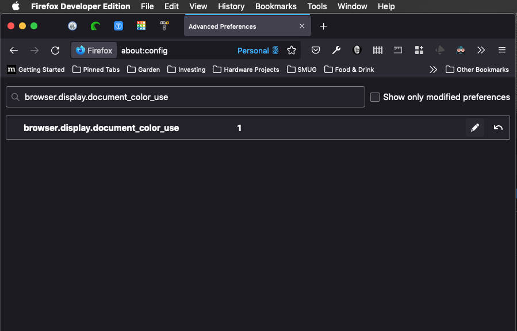The height and width of the screenshot is (331, 517).
Task: Bookmark this page with the star icon
Action: point(292,51)
